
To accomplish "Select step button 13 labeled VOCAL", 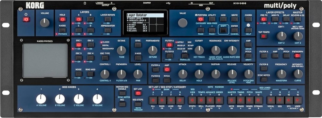I will pyautogui.click(x=271, y=100).
